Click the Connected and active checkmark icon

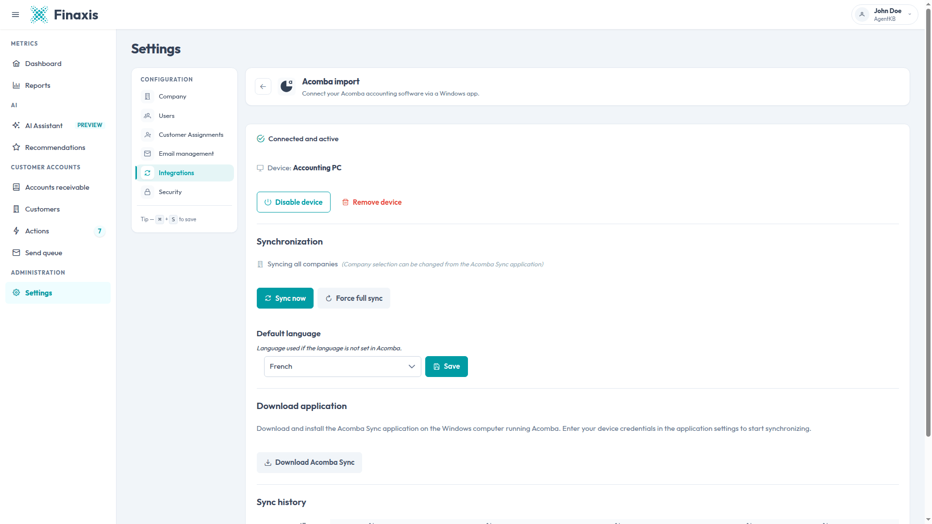pyautogui.click(x=261, y=139)
